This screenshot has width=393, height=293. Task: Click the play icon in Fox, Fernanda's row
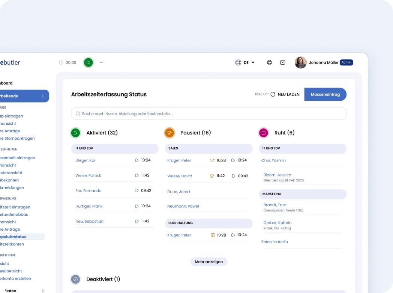[x=136, y=190]
